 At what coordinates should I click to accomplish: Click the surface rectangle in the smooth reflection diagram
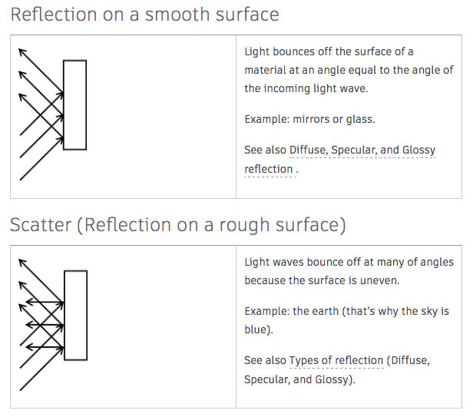coord(74,104)
